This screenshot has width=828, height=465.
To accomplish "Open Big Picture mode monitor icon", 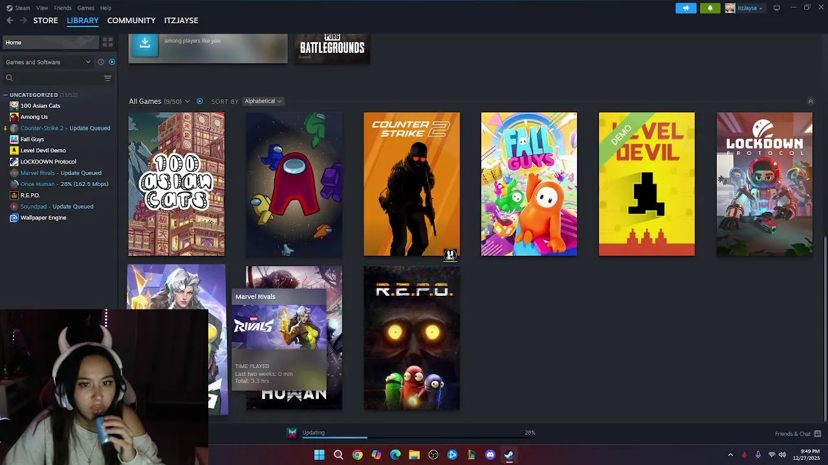I will click(776, 8).
